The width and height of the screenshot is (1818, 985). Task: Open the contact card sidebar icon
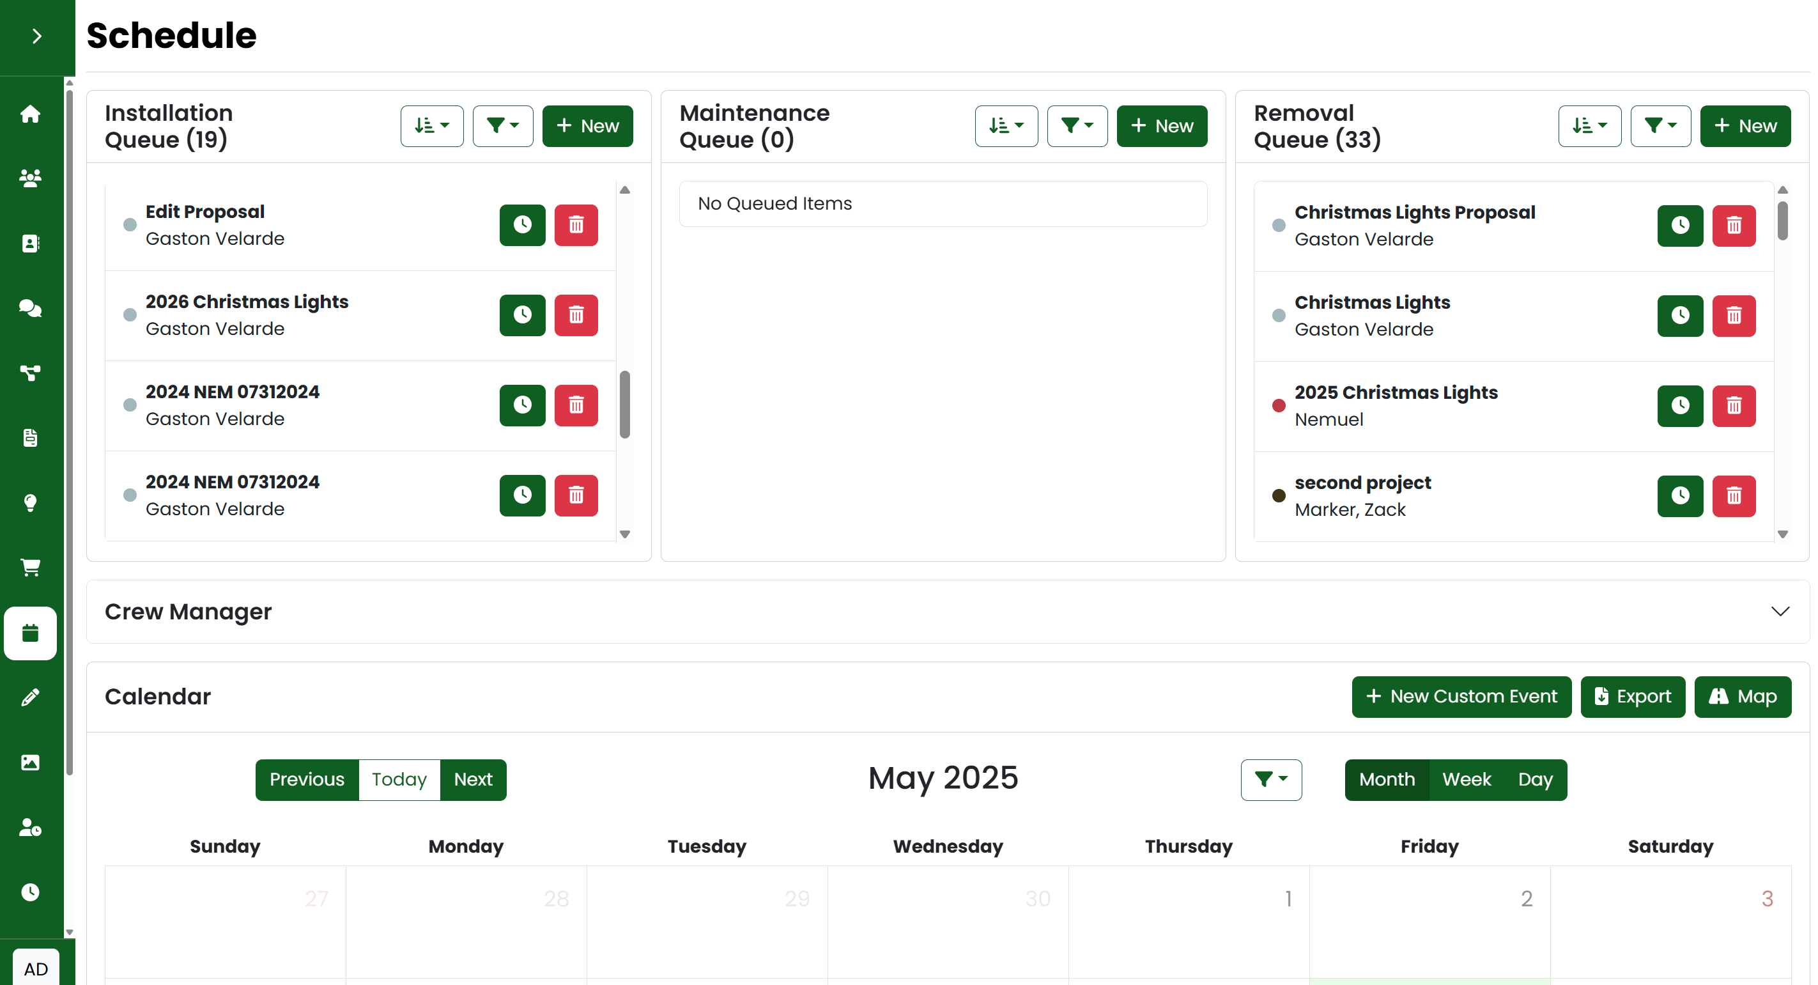(30, 243)
